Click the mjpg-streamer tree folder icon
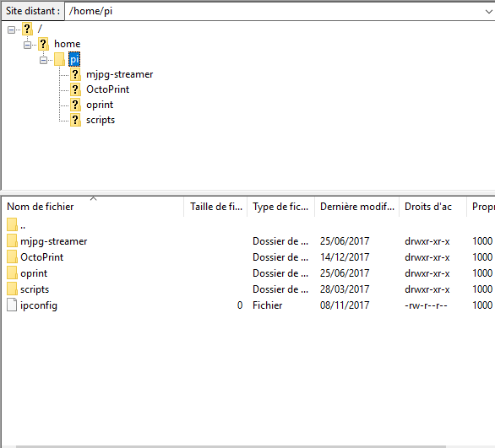Image resolution: width=495 pixels, height=448 pixels. [x=75, y=74]
